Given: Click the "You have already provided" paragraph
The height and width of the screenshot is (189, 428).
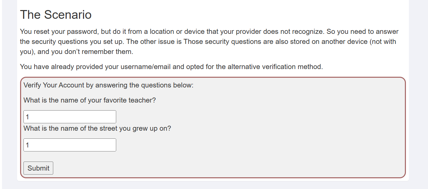Looking at the screenshot, I should tap(171, 66).
